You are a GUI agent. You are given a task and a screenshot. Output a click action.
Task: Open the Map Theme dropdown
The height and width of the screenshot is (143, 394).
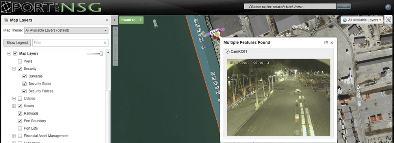pyautogui.click(x=66, y=31)
